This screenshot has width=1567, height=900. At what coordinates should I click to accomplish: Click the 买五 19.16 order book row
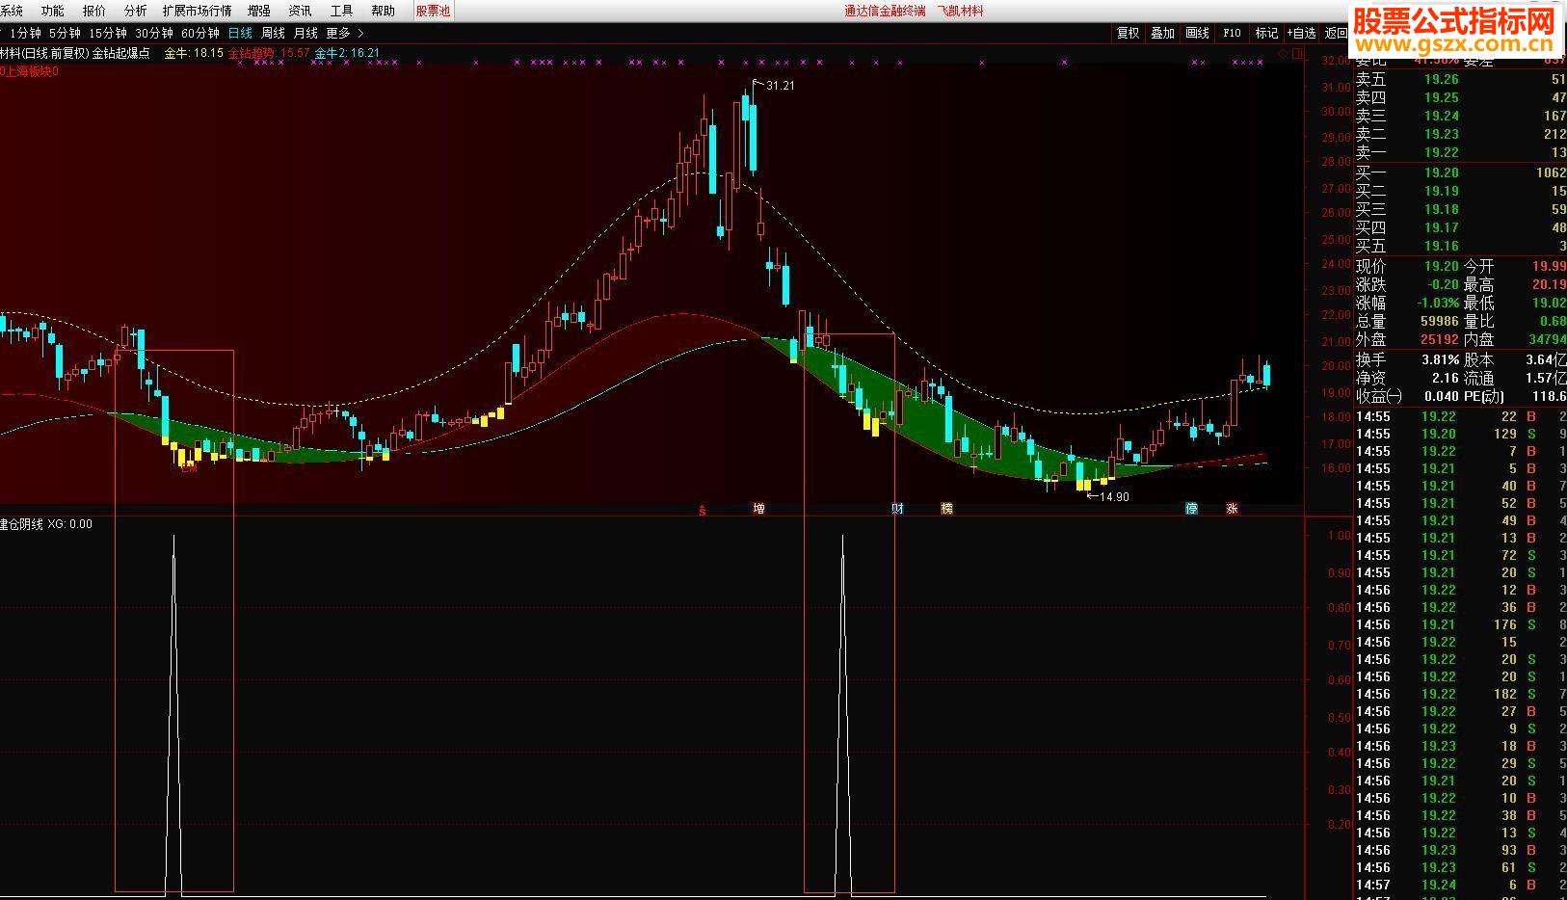click(1460, 246)
